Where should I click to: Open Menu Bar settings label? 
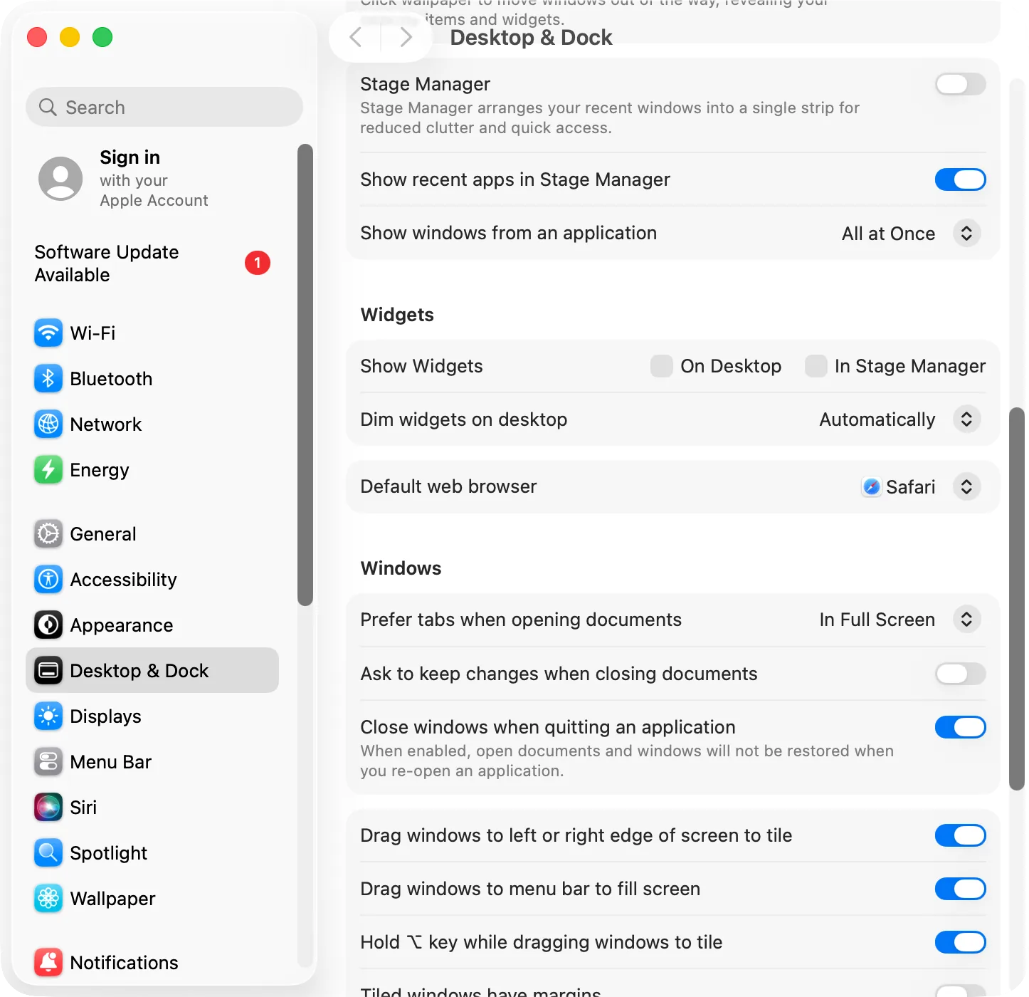110,762
